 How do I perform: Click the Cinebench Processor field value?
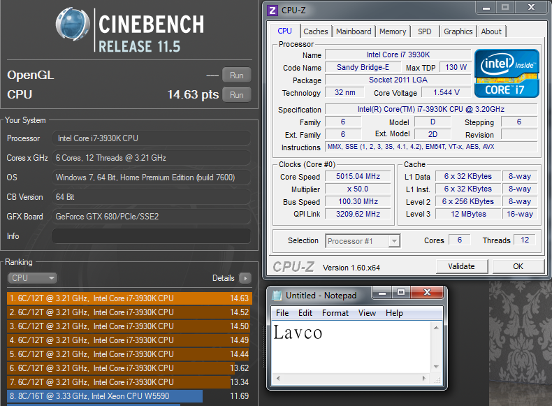click(x=152, y=138)
